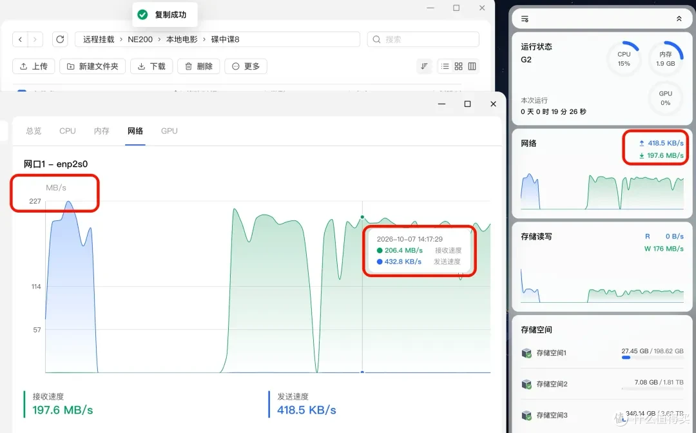Open the widget panel settings icon
Screen dimensions: 696x433
pyautogui.click(x=525, y=19)
